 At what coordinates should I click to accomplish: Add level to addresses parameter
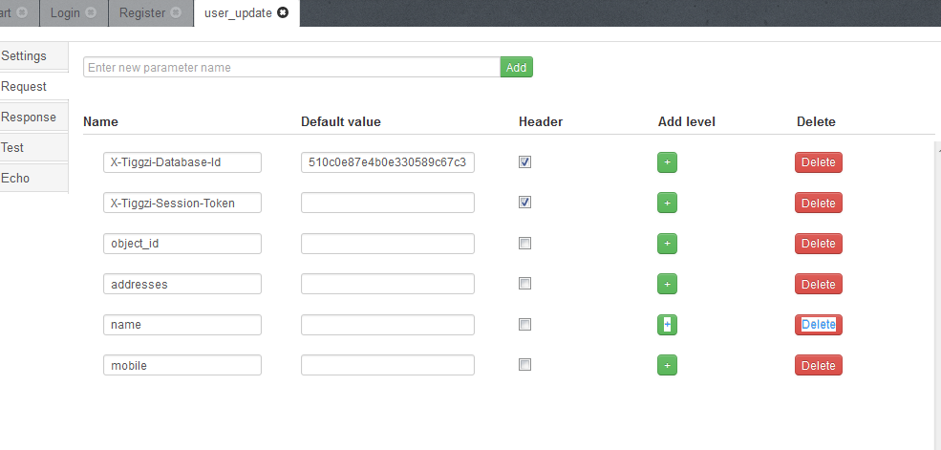pos(667,284)
